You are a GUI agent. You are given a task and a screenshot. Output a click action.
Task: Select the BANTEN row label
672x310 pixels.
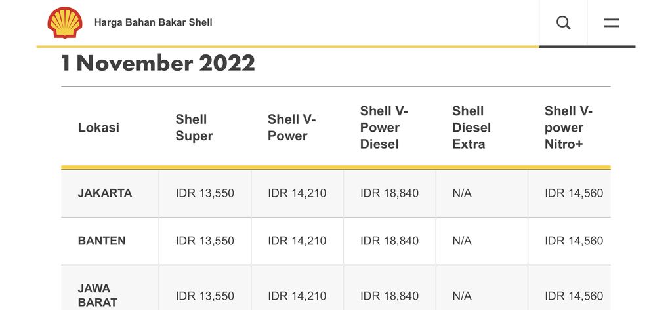click(x=102, y=241)
